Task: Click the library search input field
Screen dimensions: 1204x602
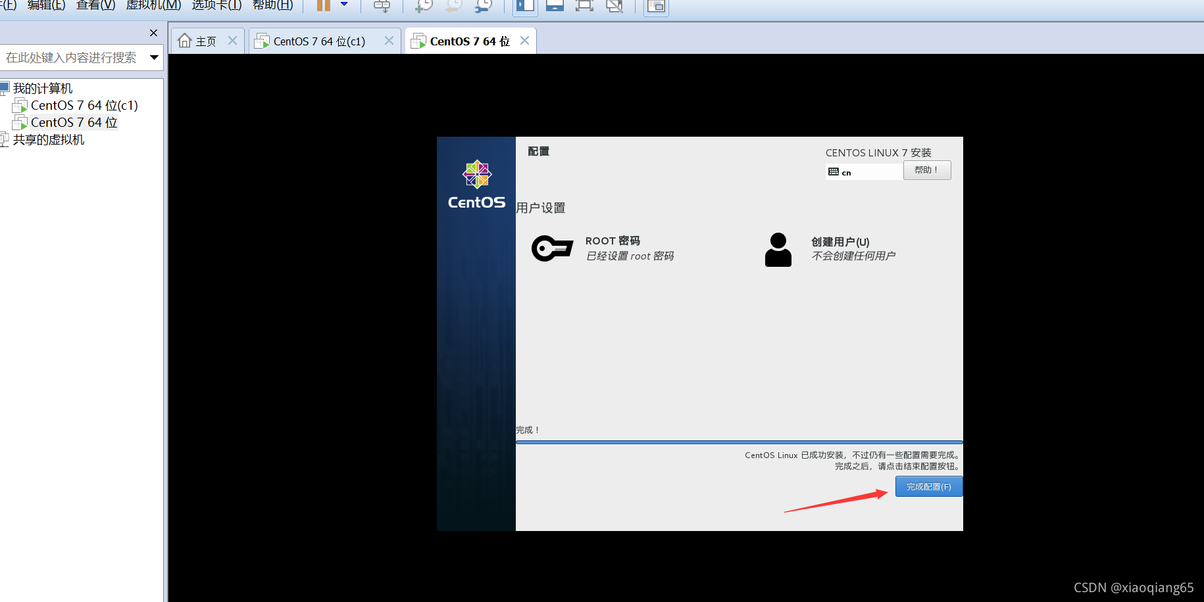Action: [72, 58]
